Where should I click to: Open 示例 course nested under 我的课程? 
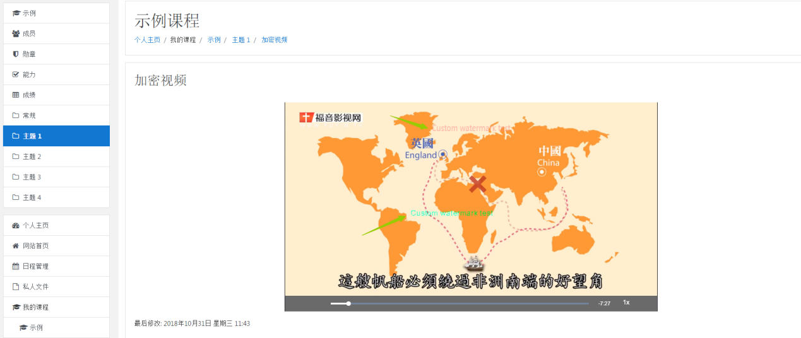click(36, 328)
